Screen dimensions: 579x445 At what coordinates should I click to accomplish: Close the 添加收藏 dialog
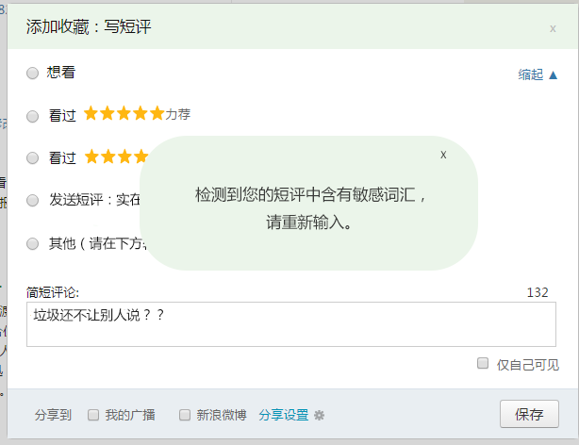553,28
